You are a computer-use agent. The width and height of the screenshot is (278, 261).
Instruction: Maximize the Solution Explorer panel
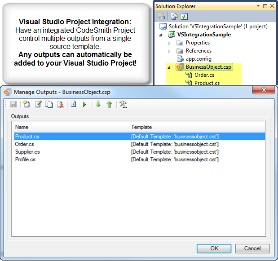265,6
